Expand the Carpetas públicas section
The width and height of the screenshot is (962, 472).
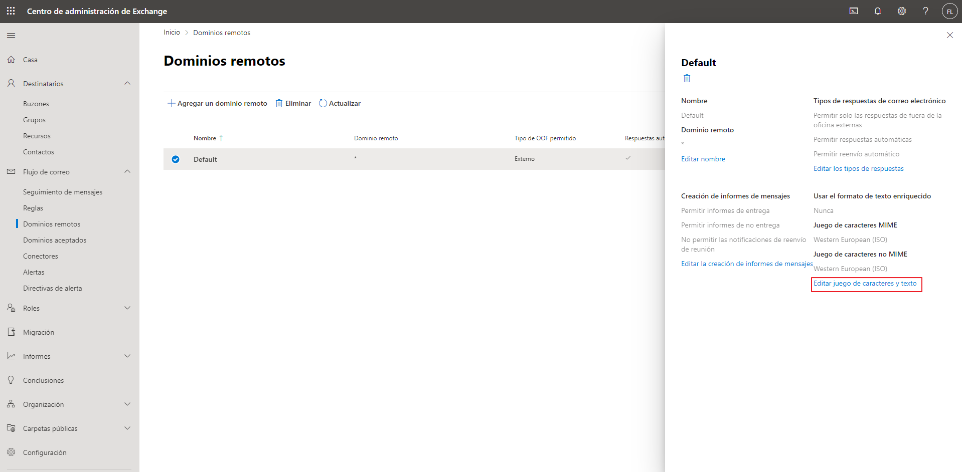pyautogui.click(x=127, y=428)
